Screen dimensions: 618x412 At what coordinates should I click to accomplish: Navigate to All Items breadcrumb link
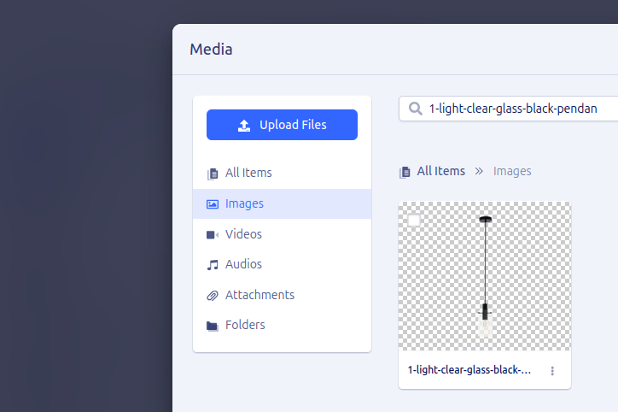pos(440,171)
